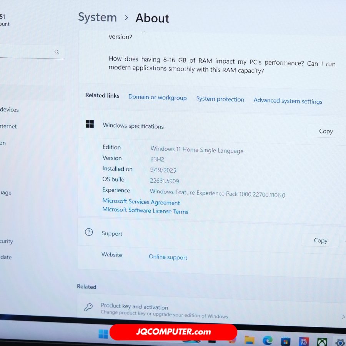Image resolution: width=346 pixels, height=346 pixels.
Task: Click the Edition label
Action: coord(111,147)
